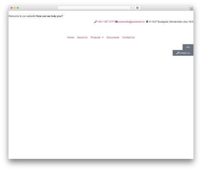Minimize the window with the yellow button

(x=15, y=8)
